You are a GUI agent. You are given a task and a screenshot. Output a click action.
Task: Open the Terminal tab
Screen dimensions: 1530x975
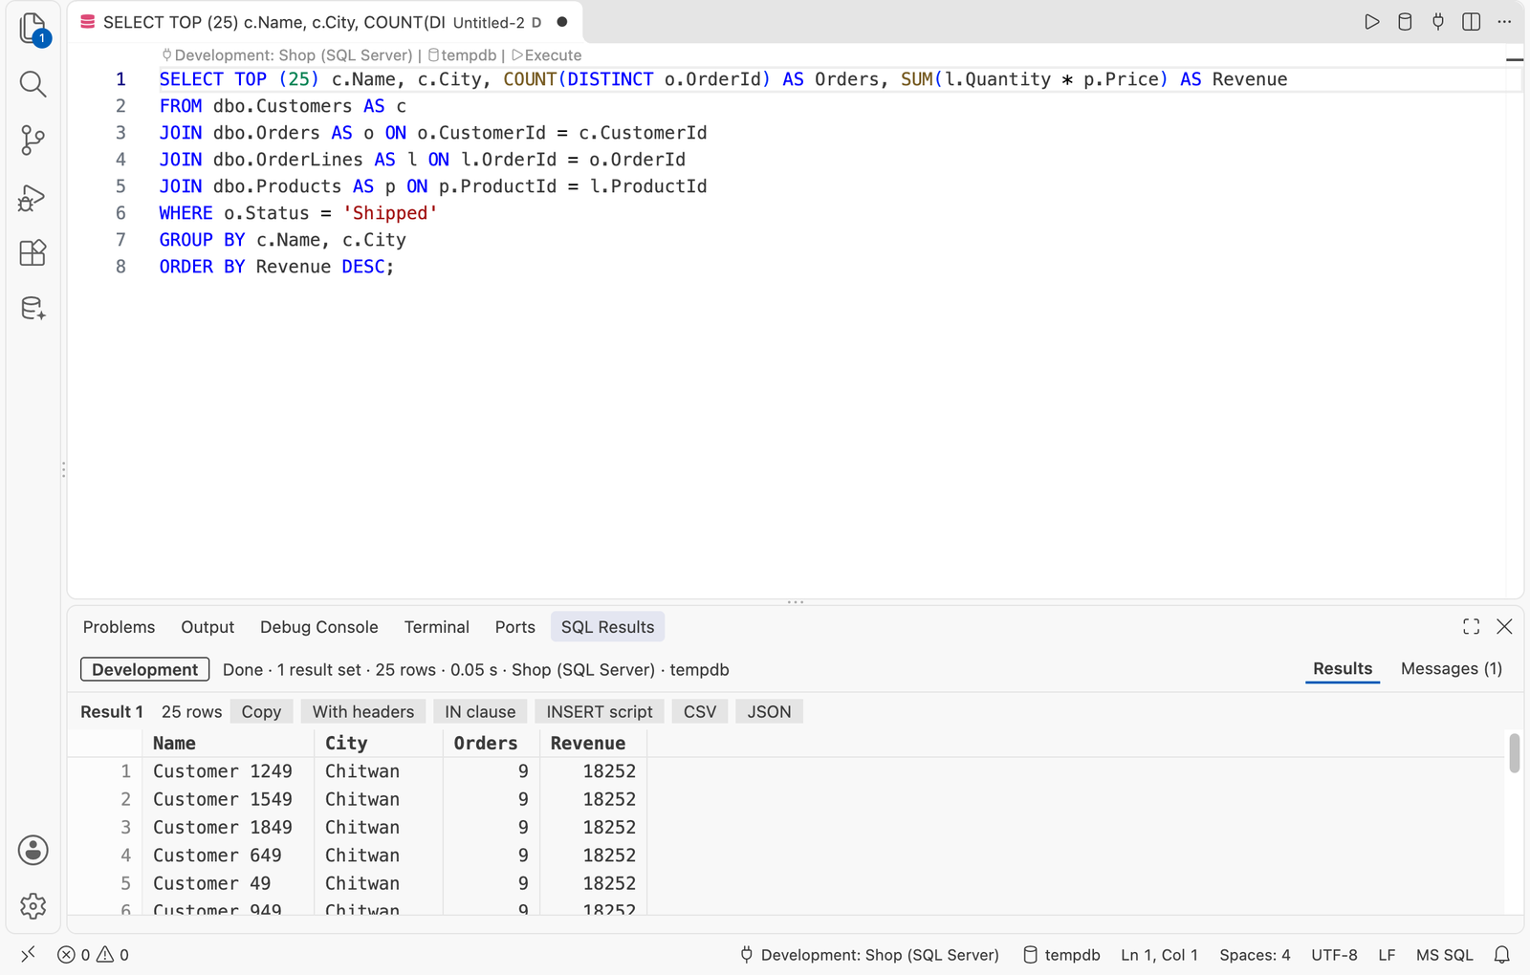point(437,627)
